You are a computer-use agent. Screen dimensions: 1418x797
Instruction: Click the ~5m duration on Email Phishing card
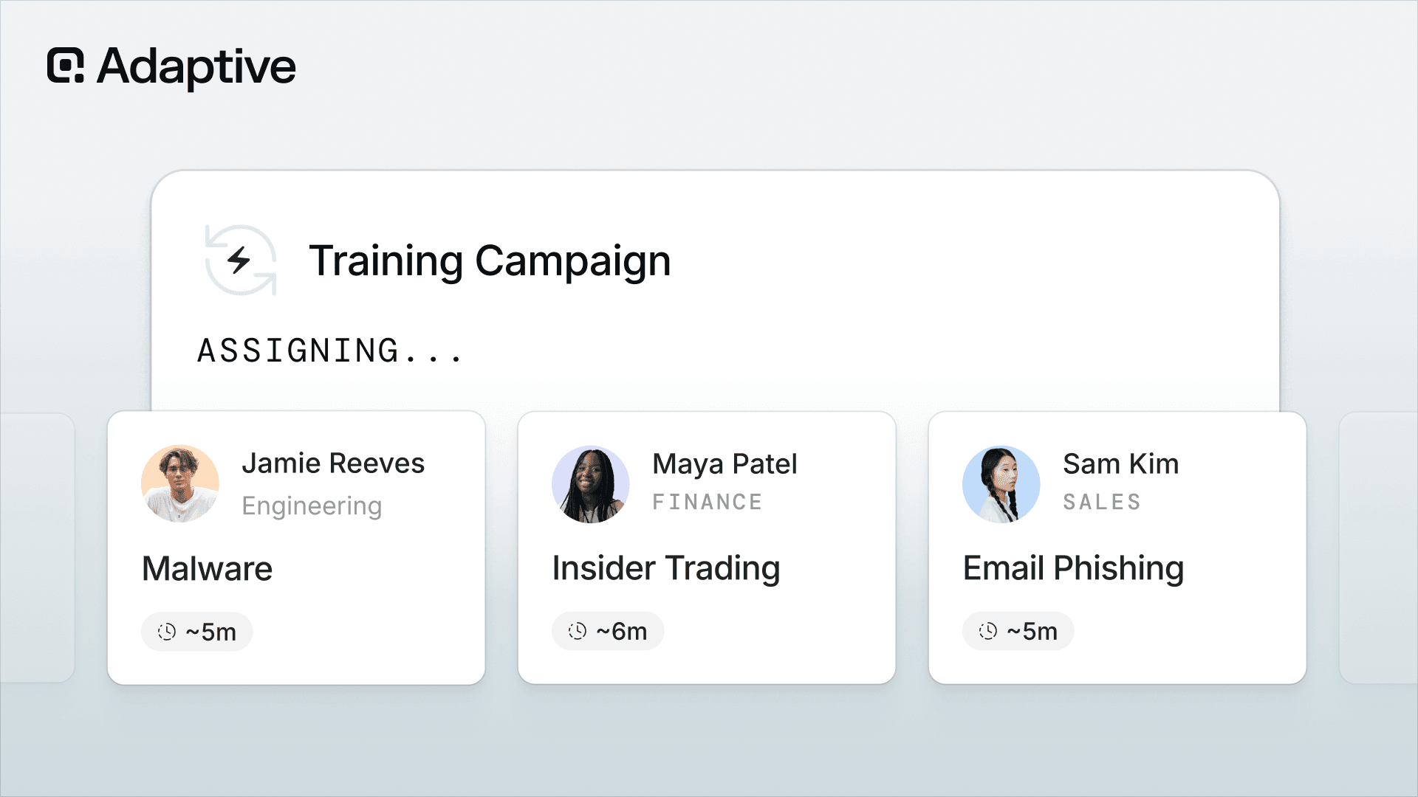1032,631
